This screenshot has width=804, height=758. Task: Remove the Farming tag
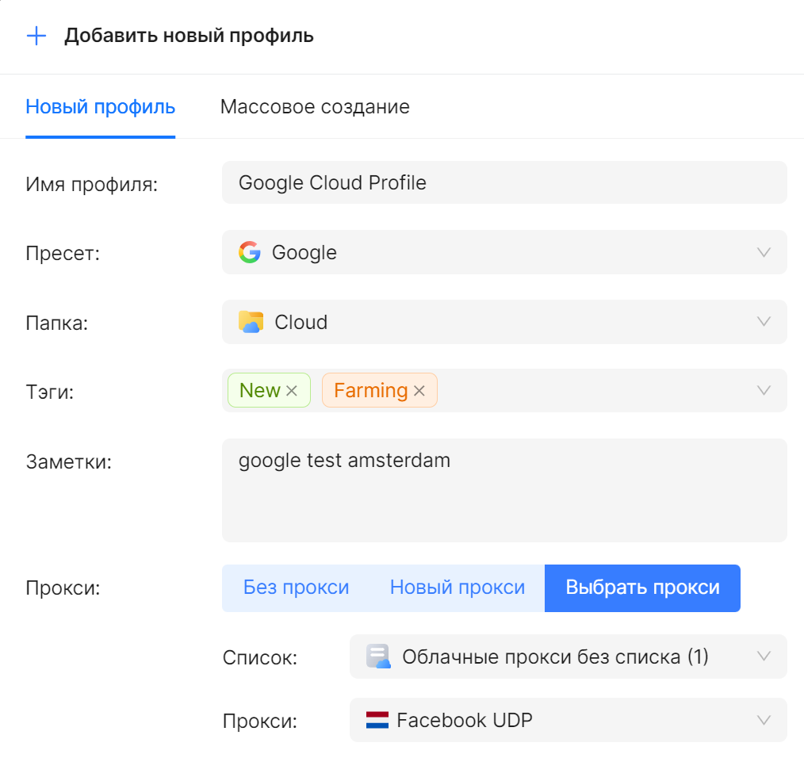tap(419, 391)
